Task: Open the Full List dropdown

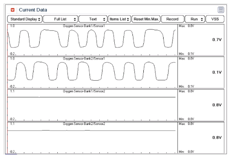Action: (61, 19)
